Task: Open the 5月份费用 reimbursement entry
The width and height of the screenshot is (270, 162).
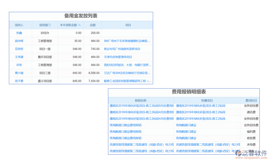Action: 141,106
